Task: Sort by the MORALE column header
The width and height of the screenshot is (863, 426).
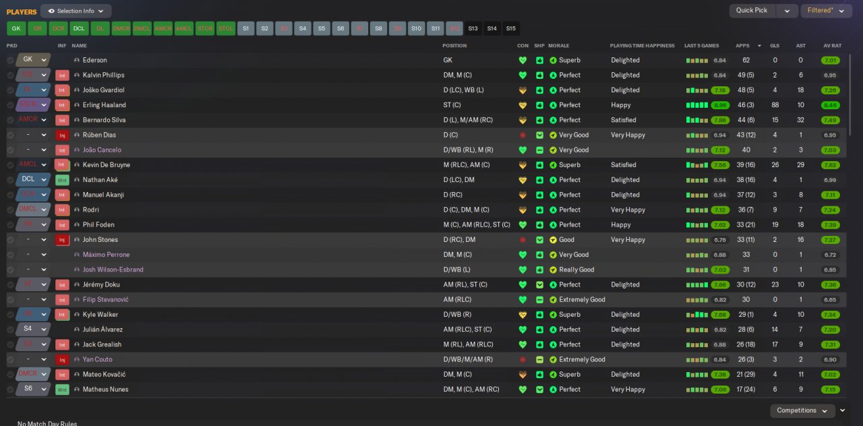Action: (559, 46)
